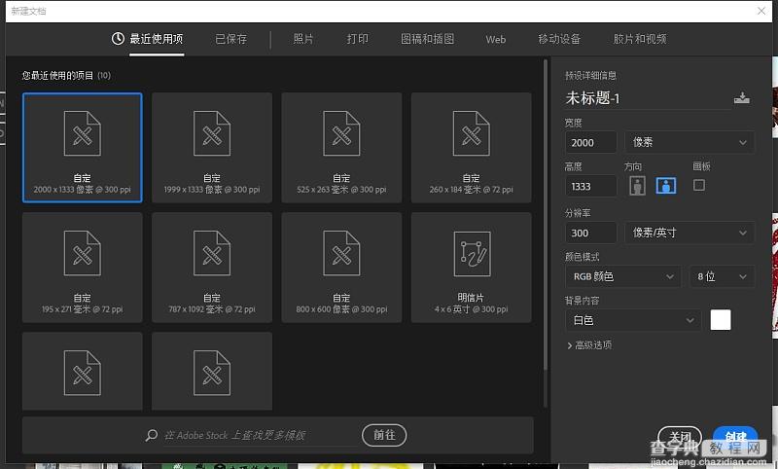The width and height of the screenshot is (778, 469).
Task: Click the 关闭 button
Action: [680, 437]
